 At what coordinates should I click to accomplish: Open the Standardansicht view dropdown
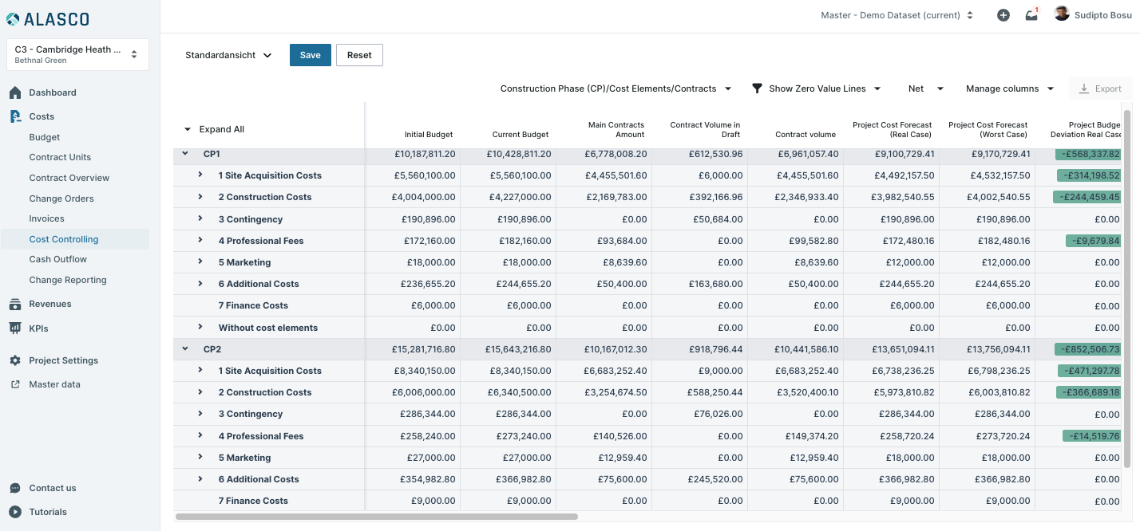[x=228, y=55]
